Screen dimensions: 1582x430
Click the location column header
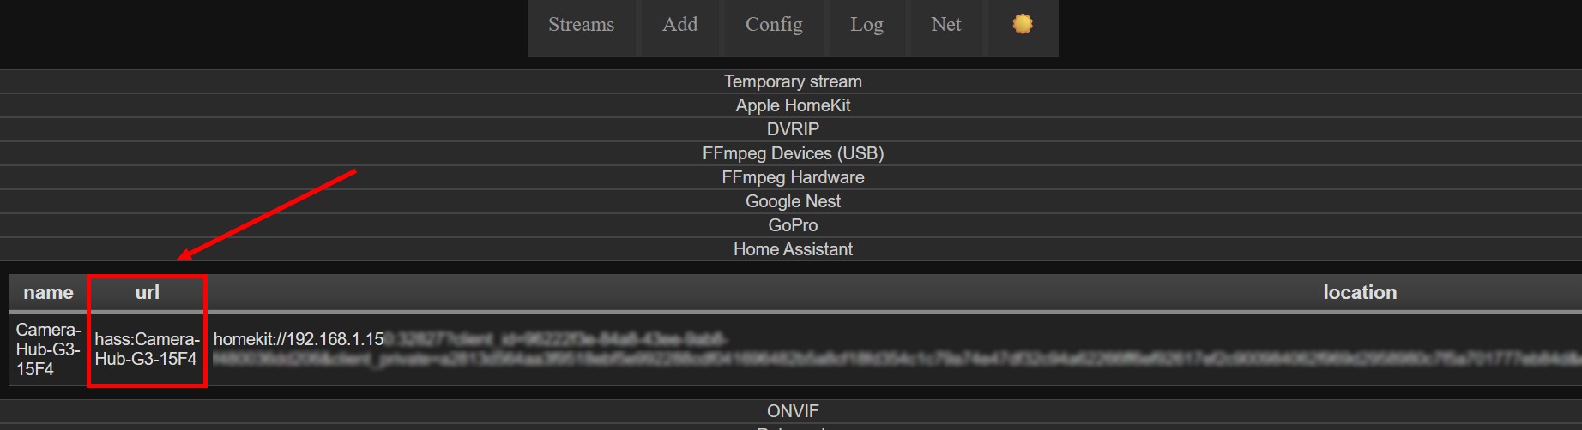click(x=1360, y=292)
